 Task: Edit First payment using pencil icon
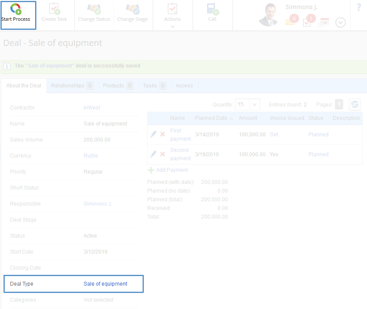(x=153, y=135)
